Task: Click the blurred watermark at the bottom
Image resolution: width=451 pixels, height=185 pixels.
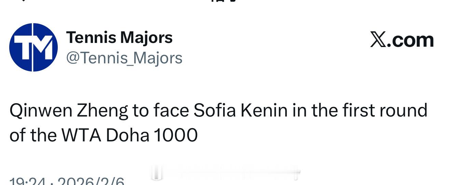Action: coord(225,173)
